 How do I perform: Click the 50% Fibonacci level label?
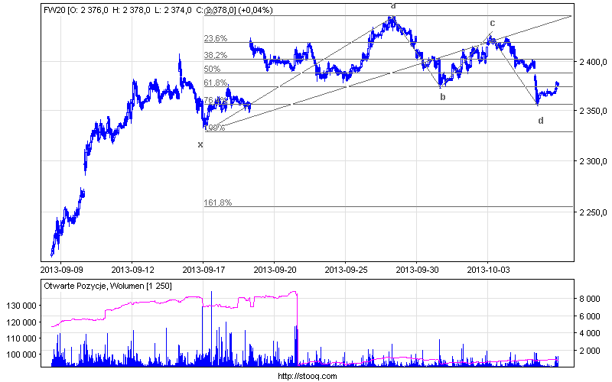[x=212, y=69]
